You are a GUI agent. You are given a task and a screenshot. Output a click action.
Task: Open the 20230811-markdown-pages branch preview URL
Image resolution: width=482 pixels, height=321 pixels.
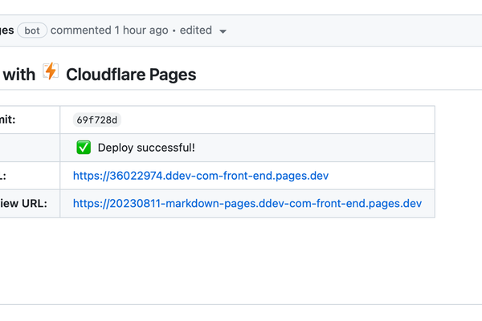point(247,203)
